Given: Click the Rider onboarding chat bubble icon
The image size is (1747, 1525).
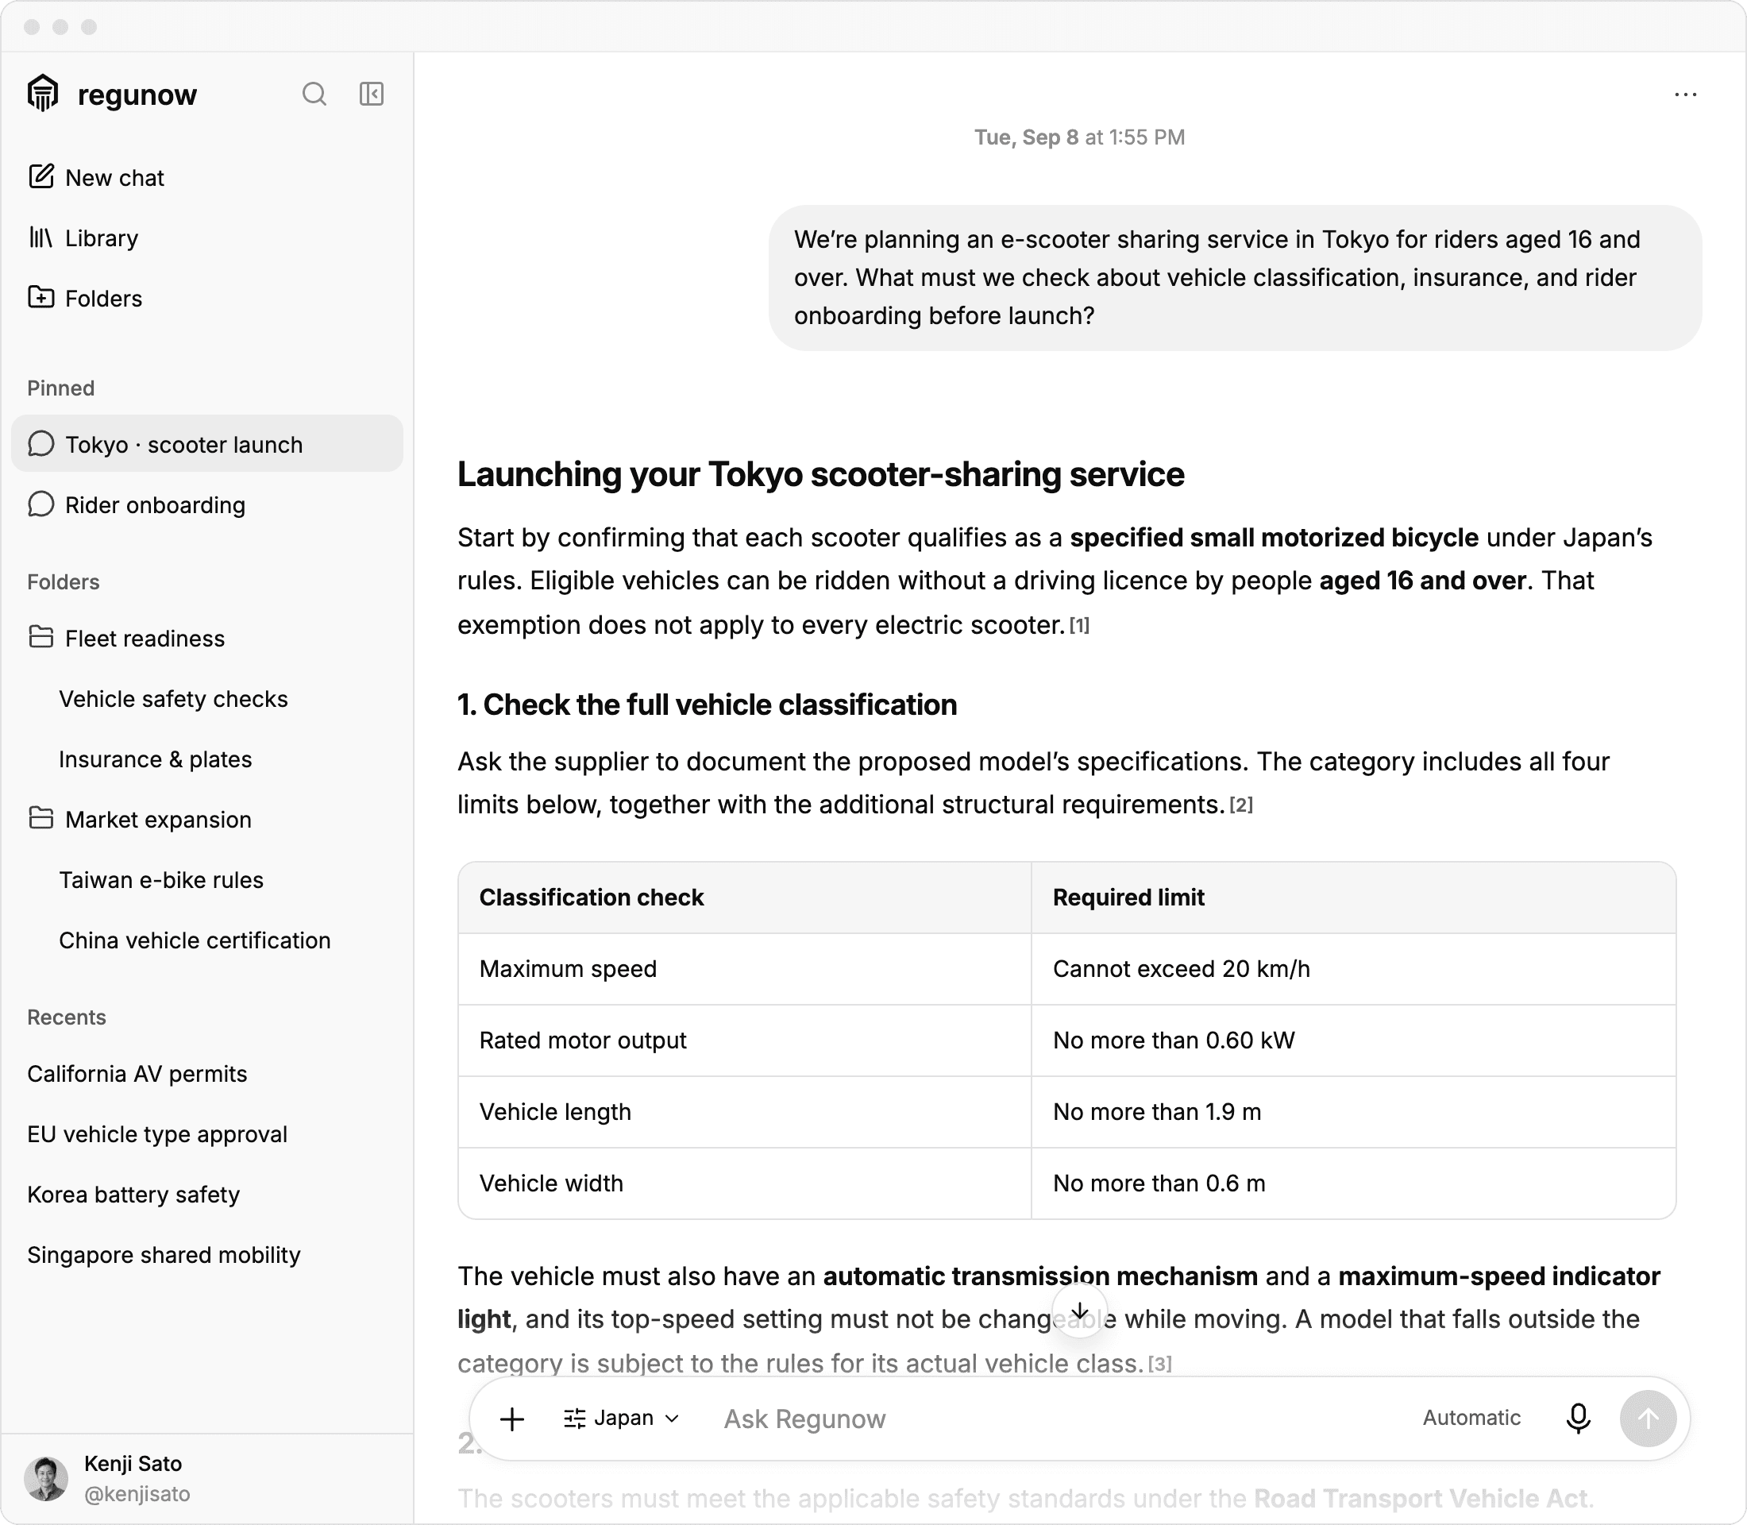Looking at the screenshot, I should click(40, 504).
